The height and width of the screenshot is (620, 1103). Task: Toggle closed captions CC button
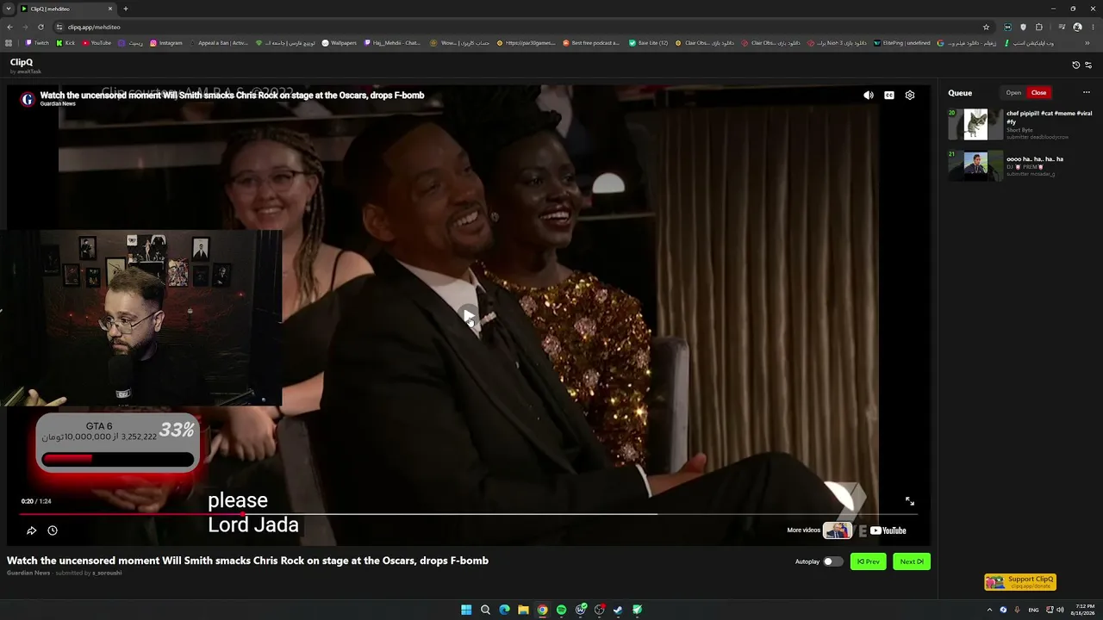point(889,96)
